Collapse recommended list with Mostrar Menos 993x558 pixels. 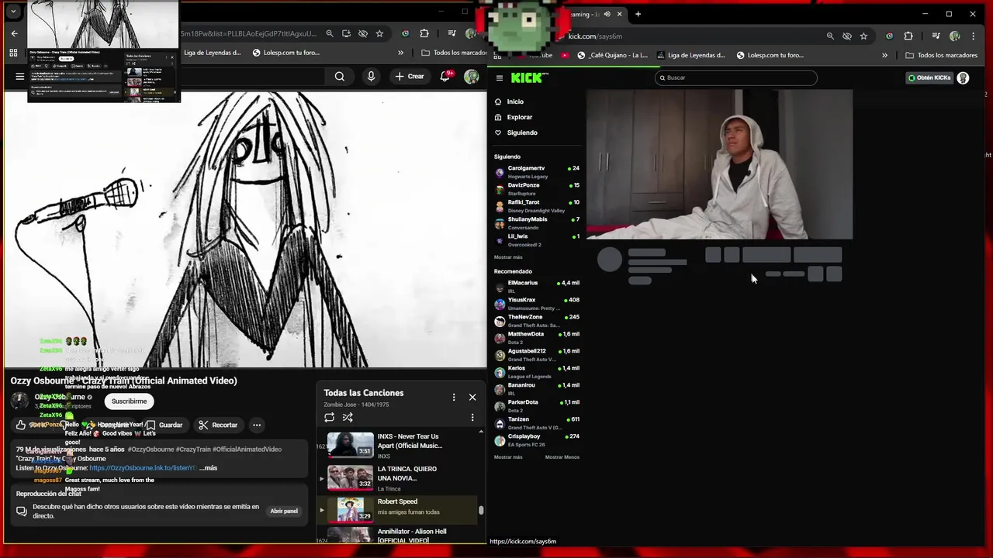click(x=562, y=457)
